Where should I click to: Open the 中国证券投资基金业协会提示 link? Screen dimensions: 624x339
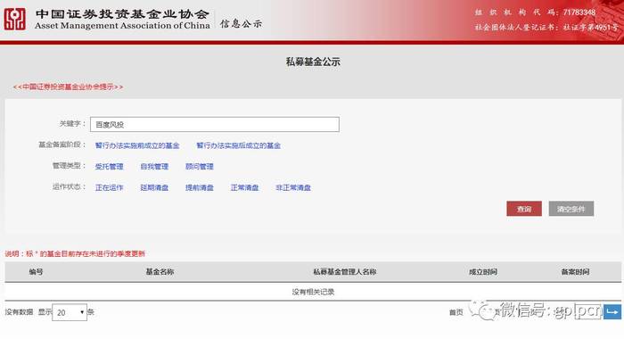[68, 87]
